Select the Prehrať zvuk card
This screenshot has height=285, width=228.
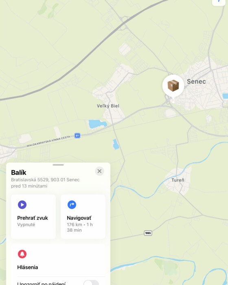pyautogui.click(x=33, y=217)
